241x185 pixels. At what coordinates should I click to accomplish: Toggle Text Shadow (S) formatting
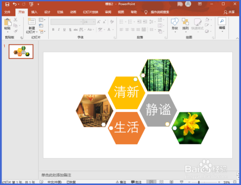pyautogui.click(x=70, y=29)
